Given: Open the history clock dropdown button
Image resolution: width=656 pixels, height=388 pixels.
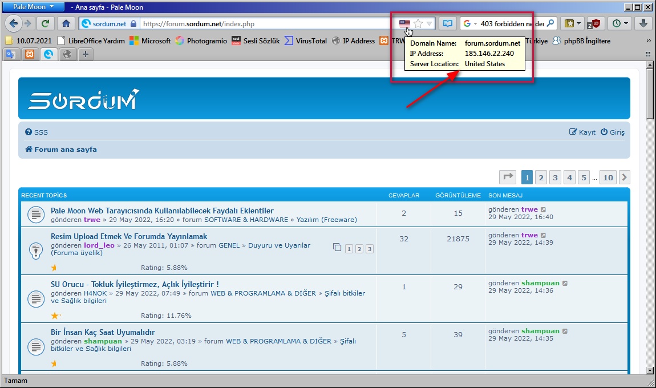Looking at the screenshot, I should click(620, 23).
